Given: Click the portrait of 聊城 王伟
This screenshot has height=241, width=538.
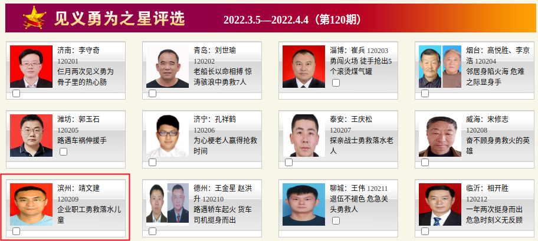Looking at the screenshot, I should pos(304,204).
